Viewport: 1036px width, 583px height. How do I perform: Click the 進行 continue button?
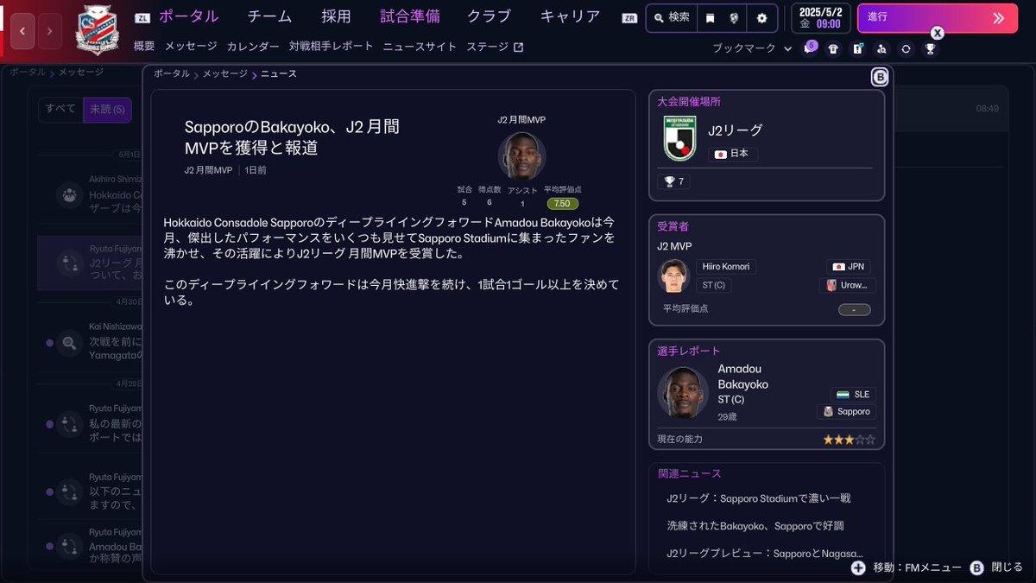938,17
